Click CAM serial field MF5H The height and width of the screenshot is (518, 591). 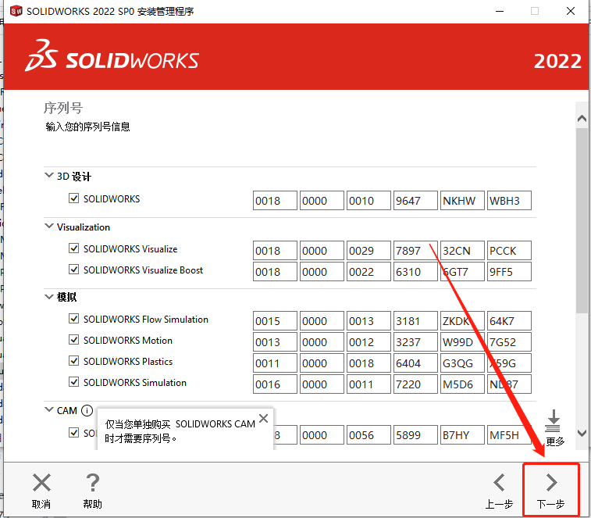tap(509, 435)
